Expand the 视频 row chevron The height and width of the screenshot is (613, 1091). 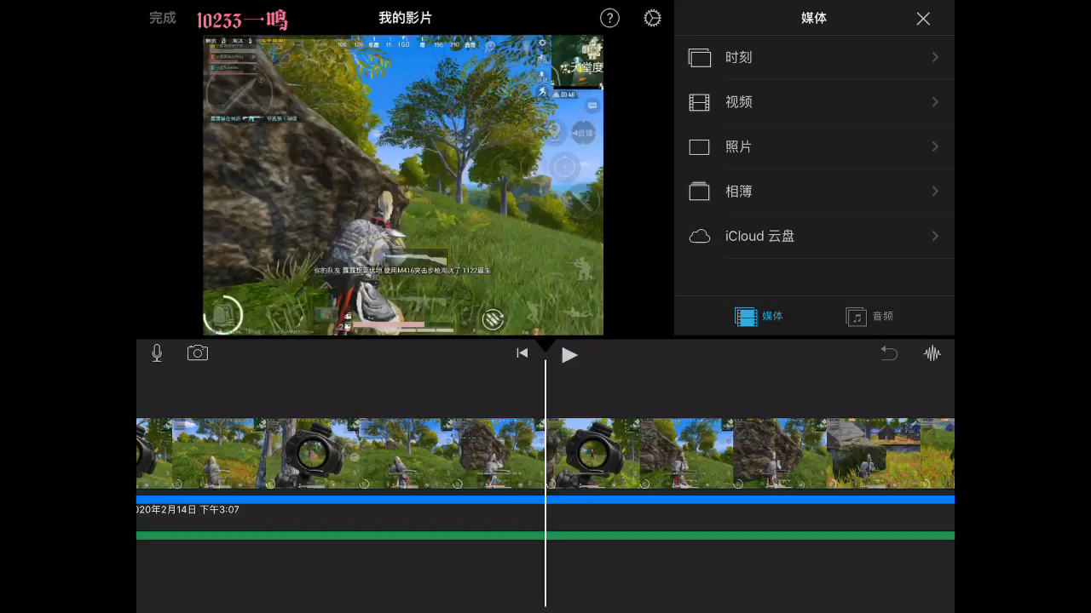click(935, 102)
